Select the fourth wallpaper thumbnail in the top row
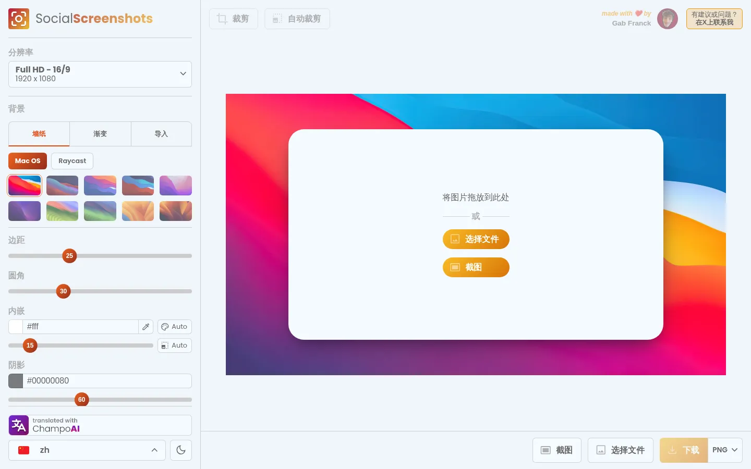This screenshot has width=751, height=469. (138, 186)
